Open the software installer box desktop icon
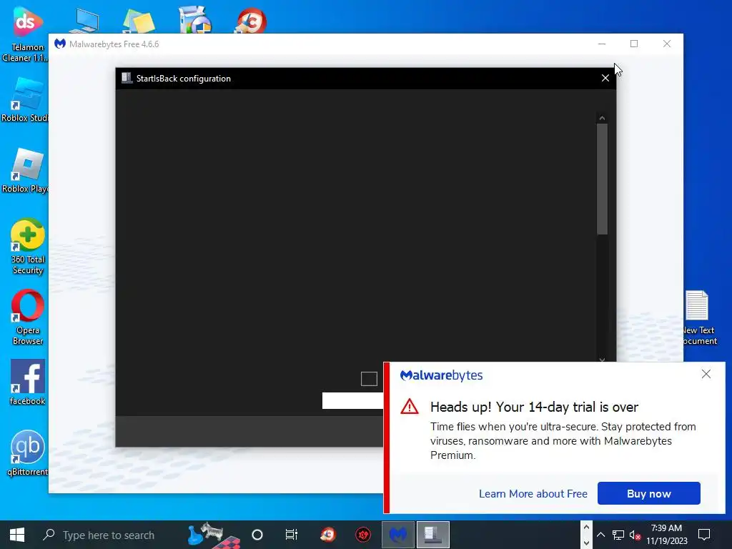Screen dimensions: 732x549 click(195, 19)
